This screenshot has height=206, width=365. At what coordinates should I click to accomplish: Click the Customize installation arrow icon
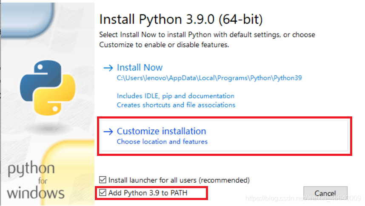click(x=108, y=132)
